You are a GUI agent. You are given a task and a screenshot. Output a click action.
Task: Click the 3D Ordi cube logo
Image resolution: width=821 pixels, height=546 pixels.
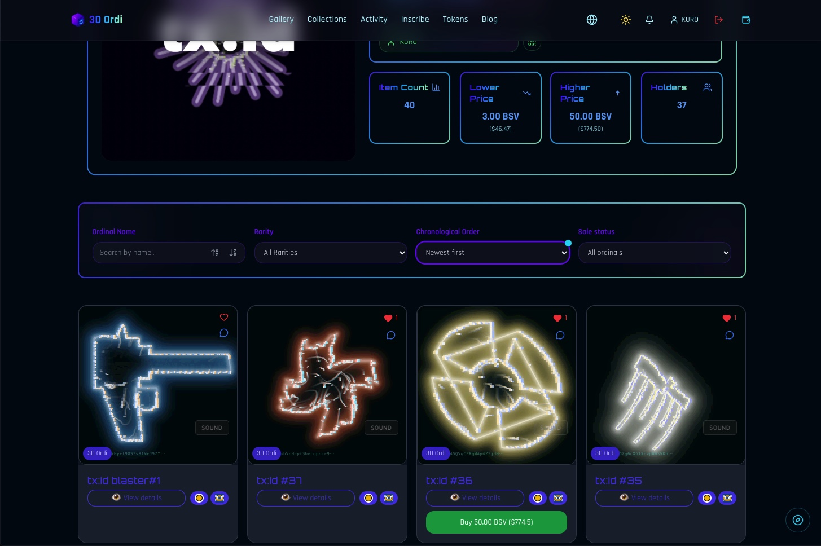pyautogui.click(x=77, y=20)
